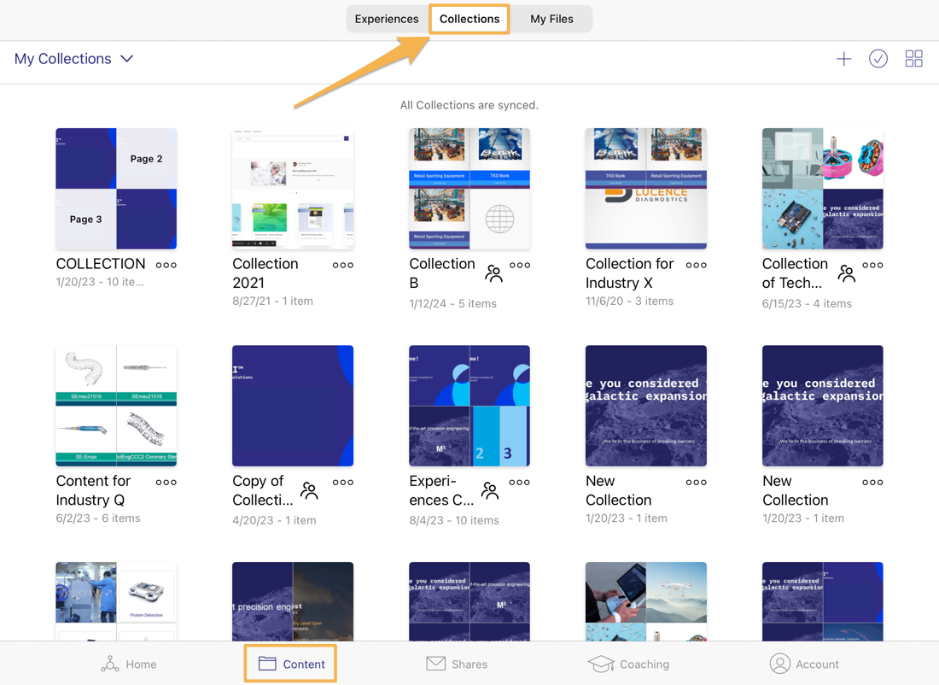
Task: Open the Coaching section
Action: tap(629, 664)
